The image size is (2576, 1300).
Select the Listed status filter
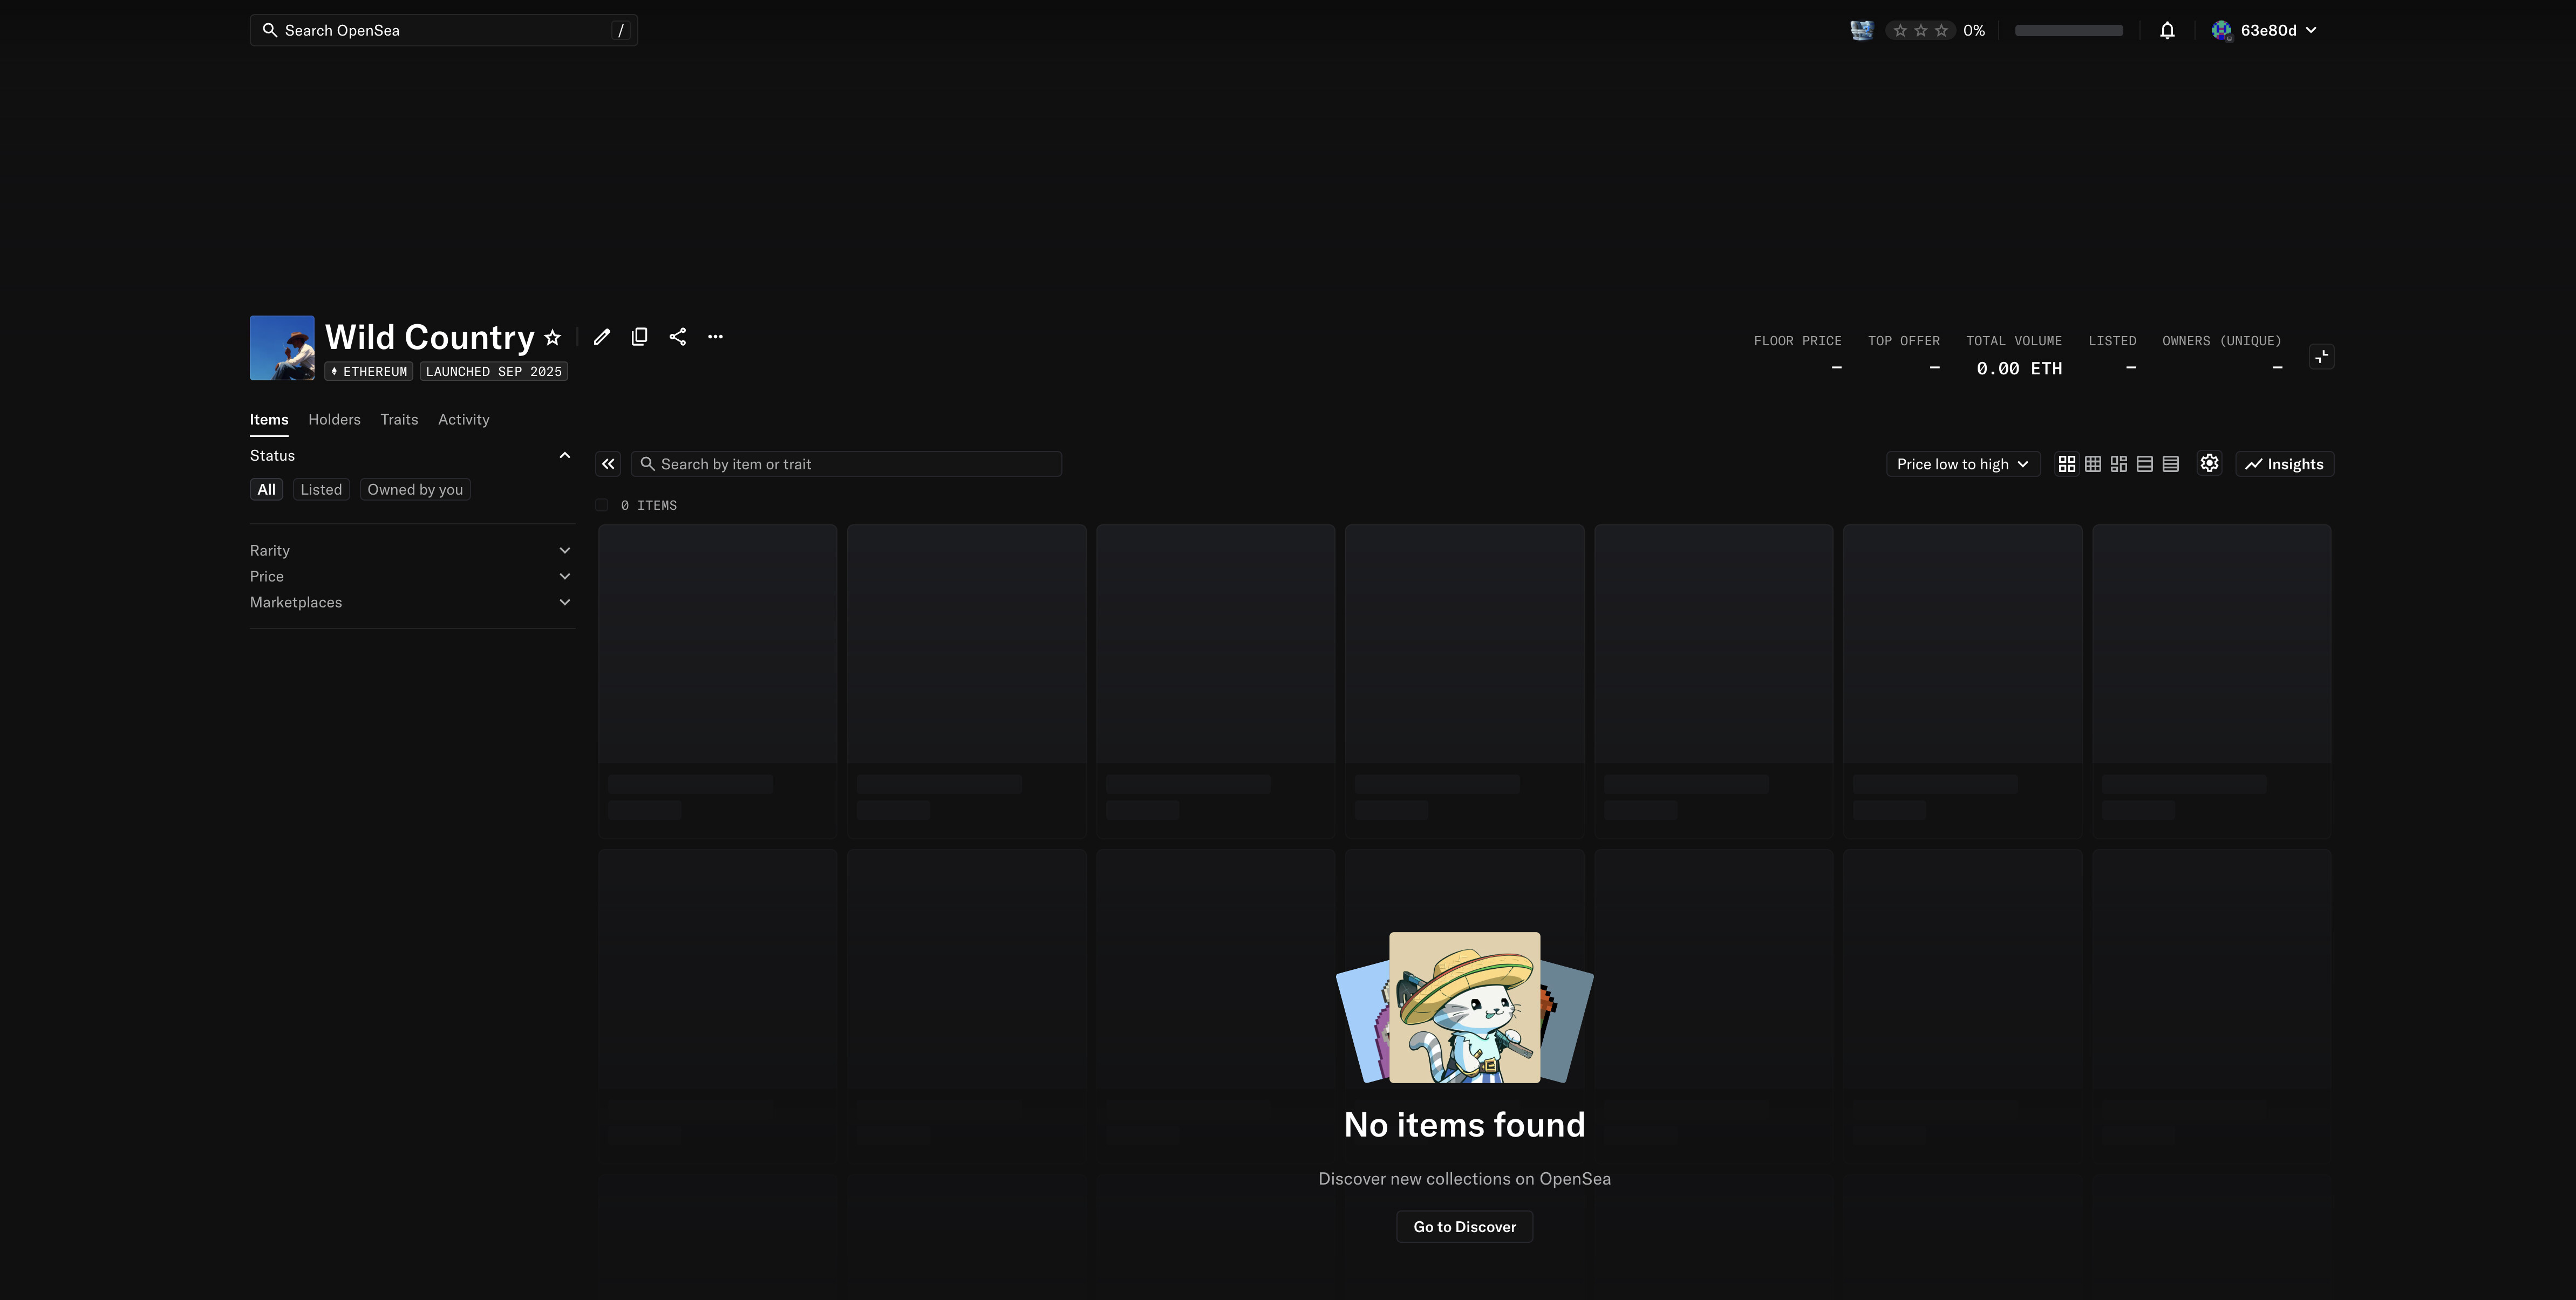[321, 490]
